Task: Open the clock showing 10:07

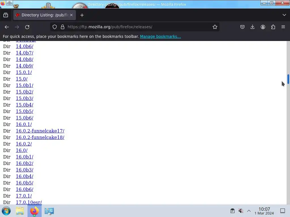Action: click(x=264, y=211)
